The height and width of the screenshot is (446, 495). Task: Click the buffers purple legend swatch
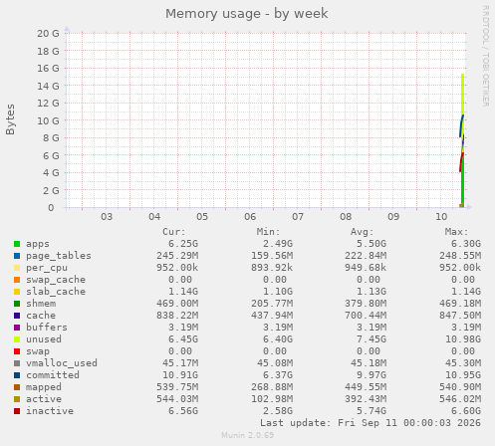(17, 328)
